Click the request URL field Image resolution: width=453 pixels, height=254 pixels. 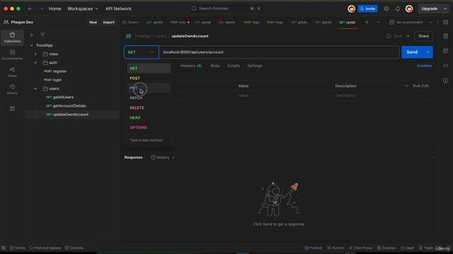click(x=279, y=52)
